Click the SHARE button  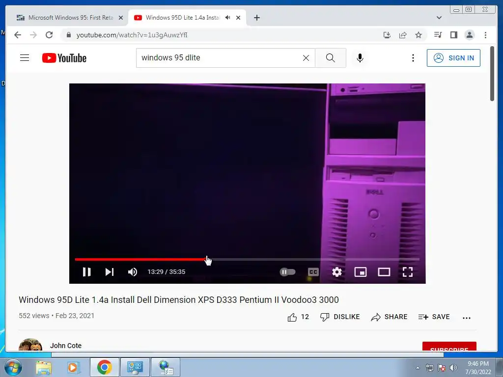coord(389,317)
